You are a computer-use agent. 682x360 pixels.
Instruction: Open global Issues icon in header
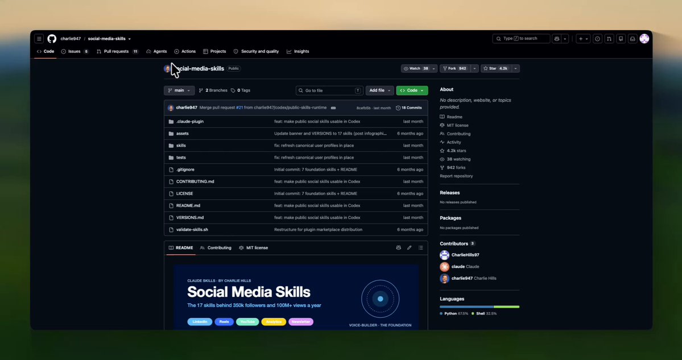(x=598, y=39)
